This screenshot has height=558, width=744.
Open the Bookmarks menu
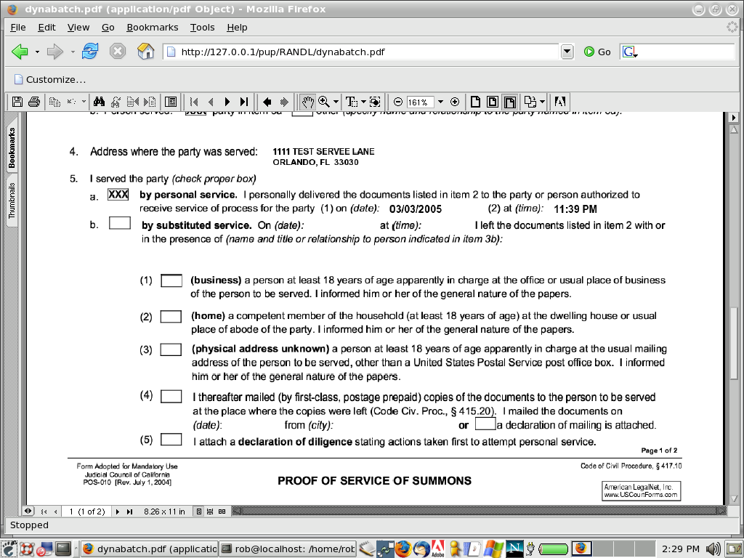click(153, 27)
